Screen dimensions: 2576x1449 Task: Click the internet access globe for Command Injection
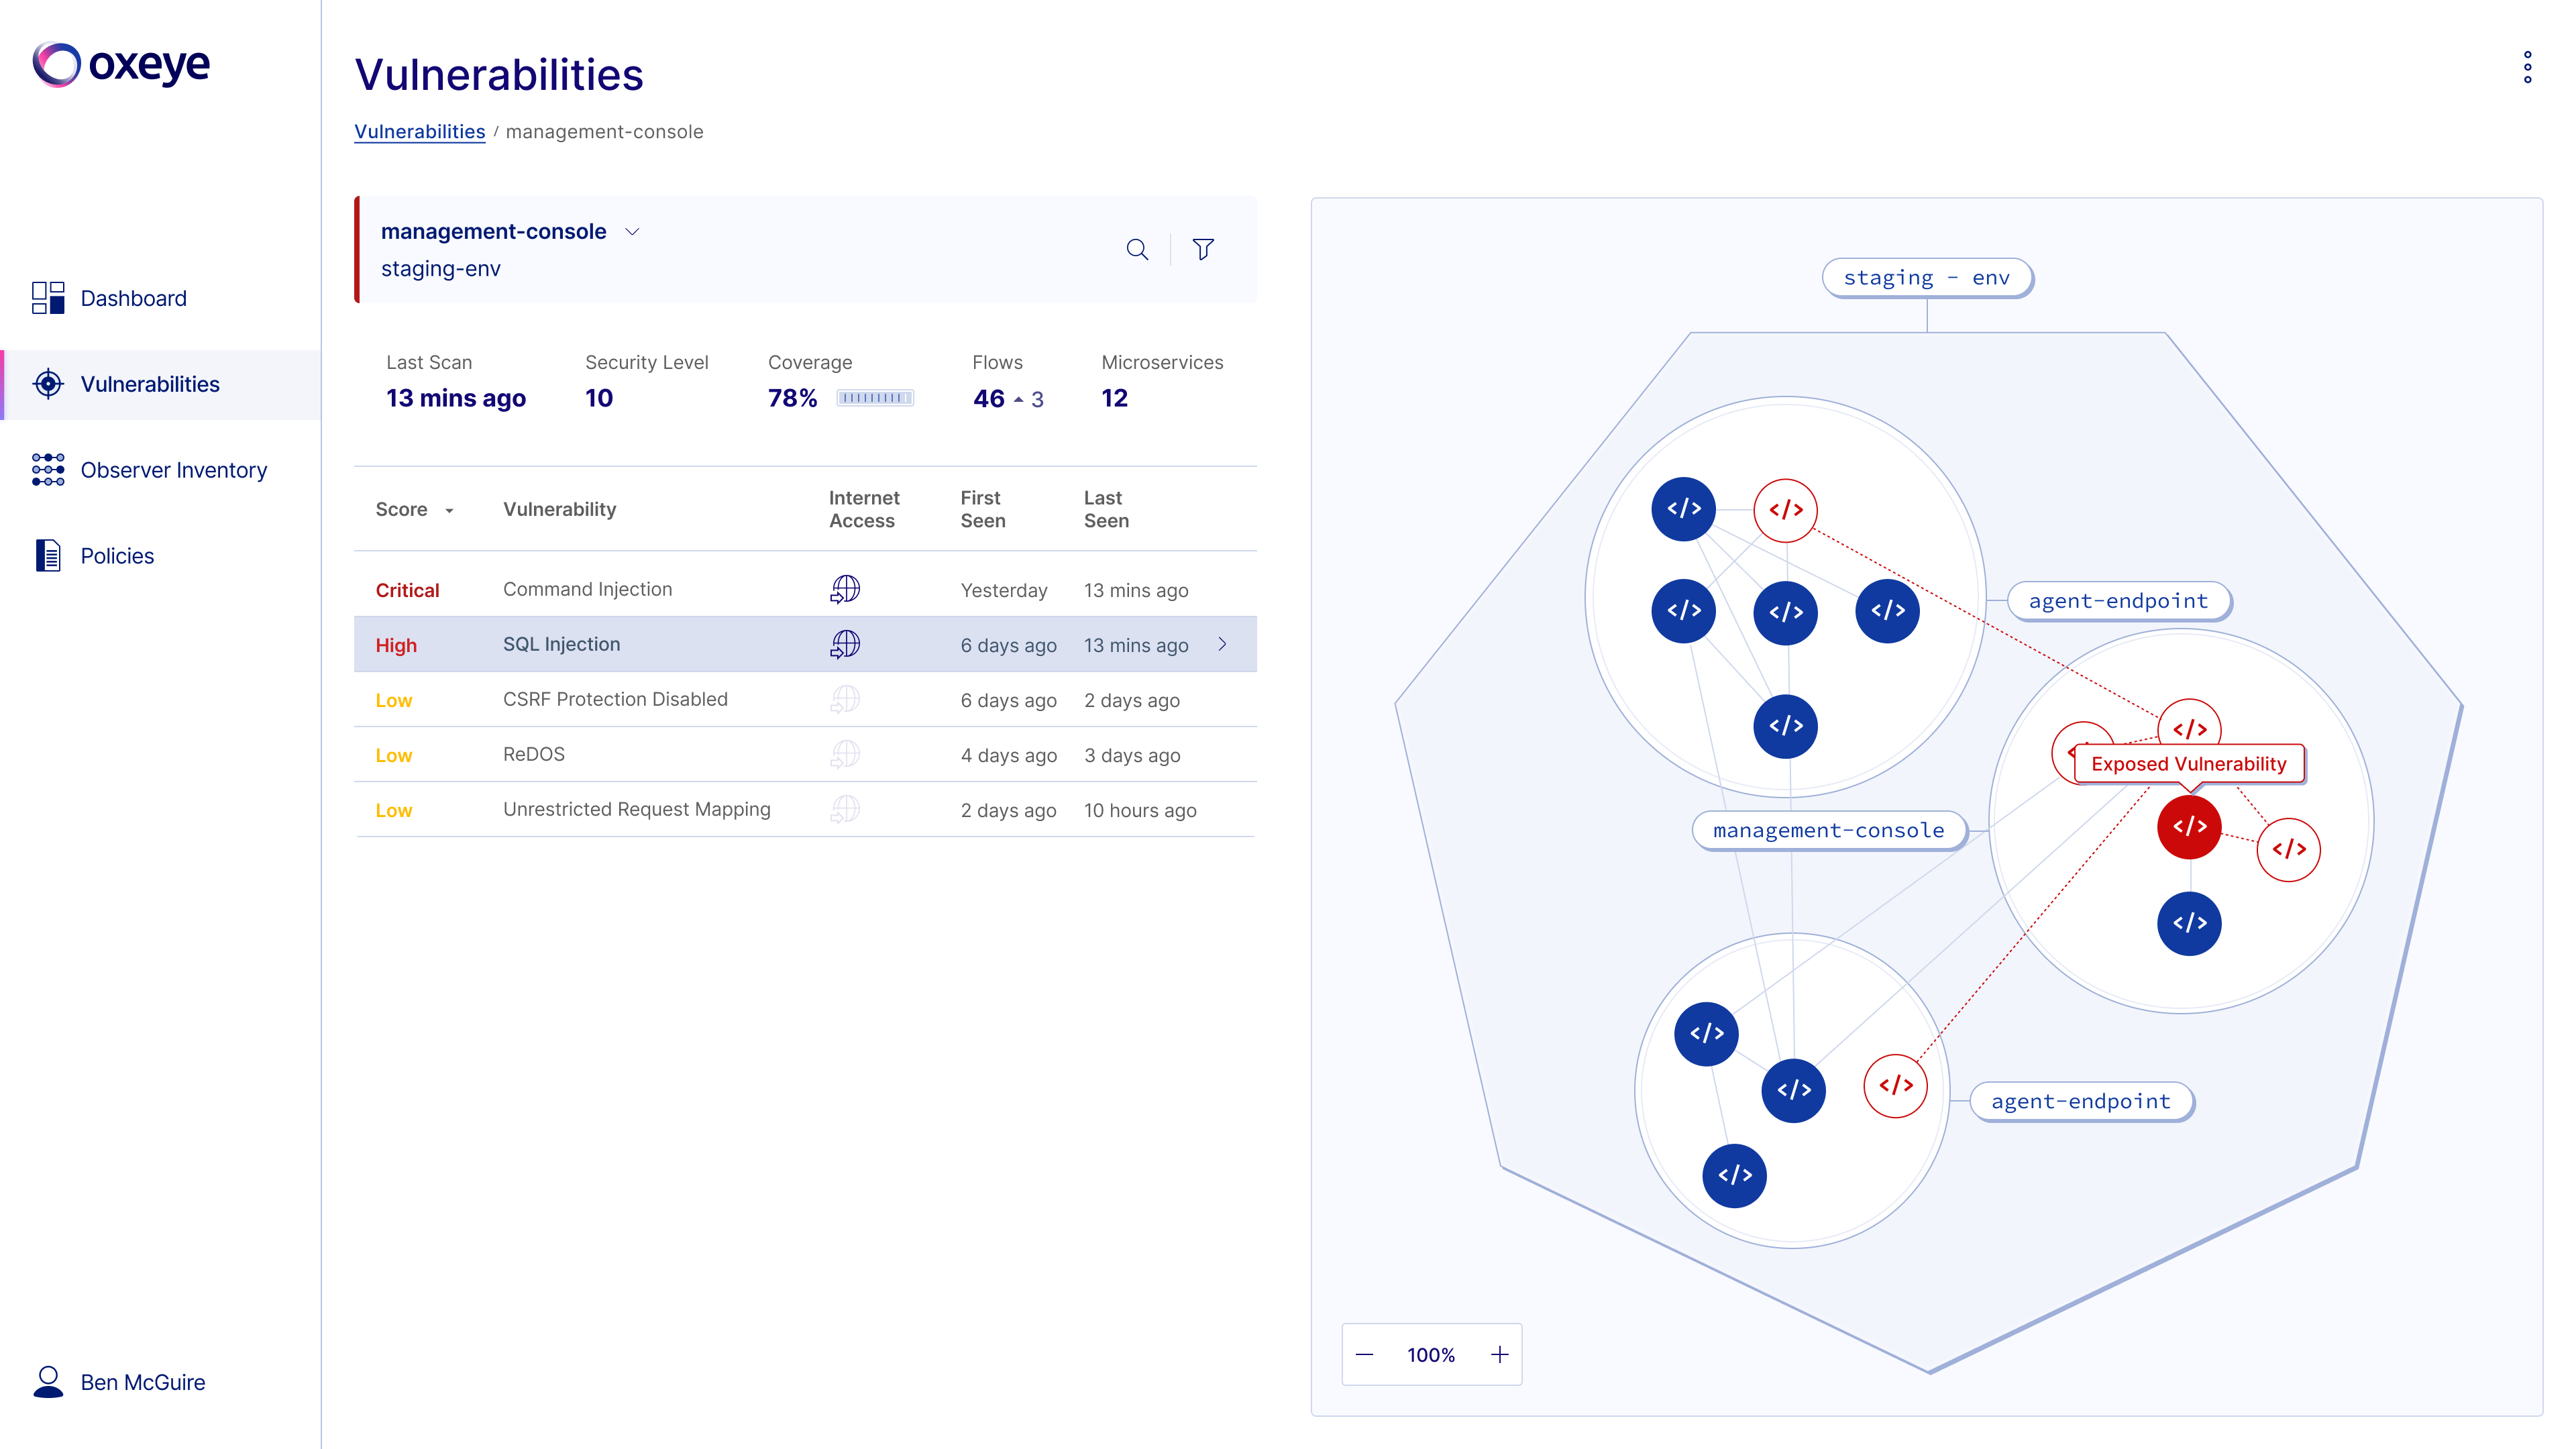tap(845, 589)
